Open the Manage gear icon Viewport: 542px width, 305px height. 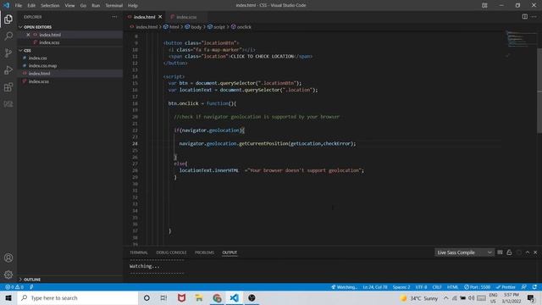8,274
